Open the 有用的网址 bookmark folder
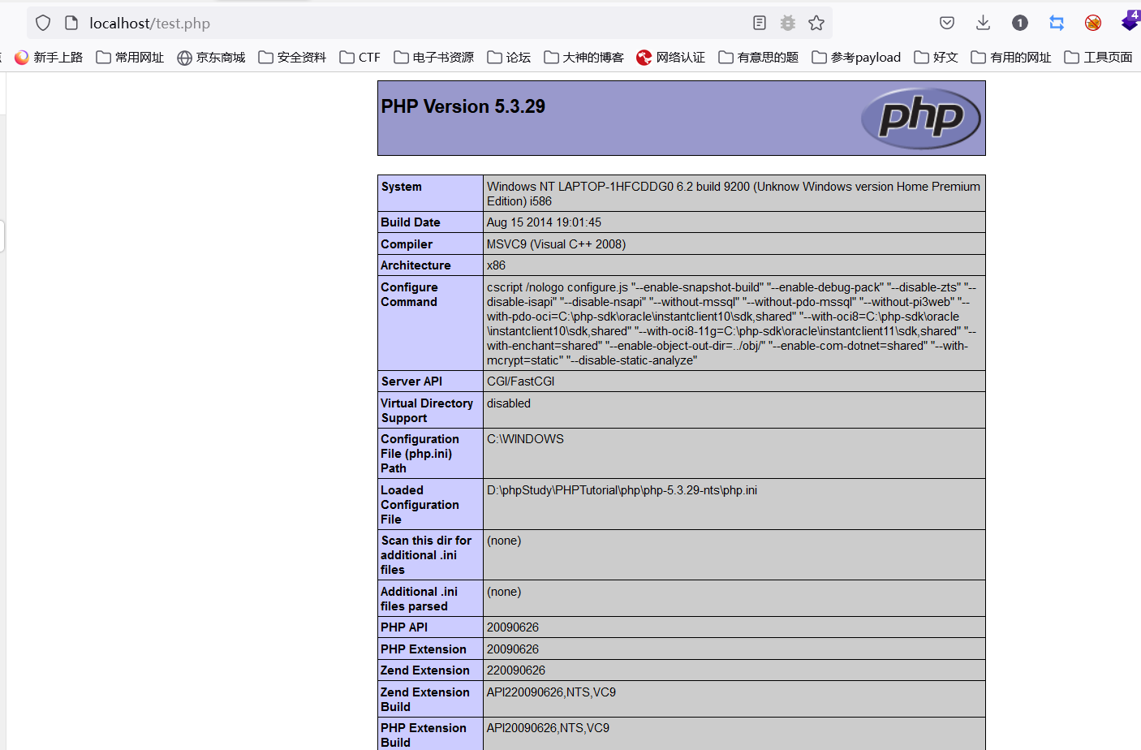This screenshot has height=750, width=1141. [x=1010, y=57]
